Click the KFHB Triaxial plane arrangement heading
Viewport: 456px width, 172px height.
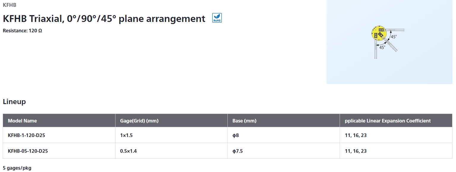pos(104,19)
